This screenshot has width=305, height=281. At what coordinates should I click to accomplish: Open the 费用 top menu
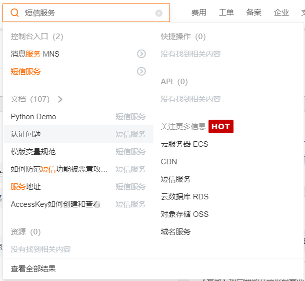click(x=199, y=13)
